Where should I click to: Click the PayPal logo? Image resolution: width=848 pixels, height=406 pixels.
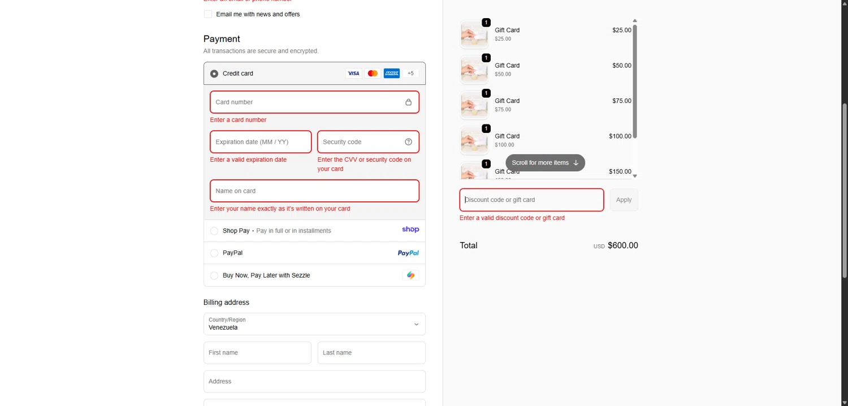pyautogui.click(x=408, y=253)
